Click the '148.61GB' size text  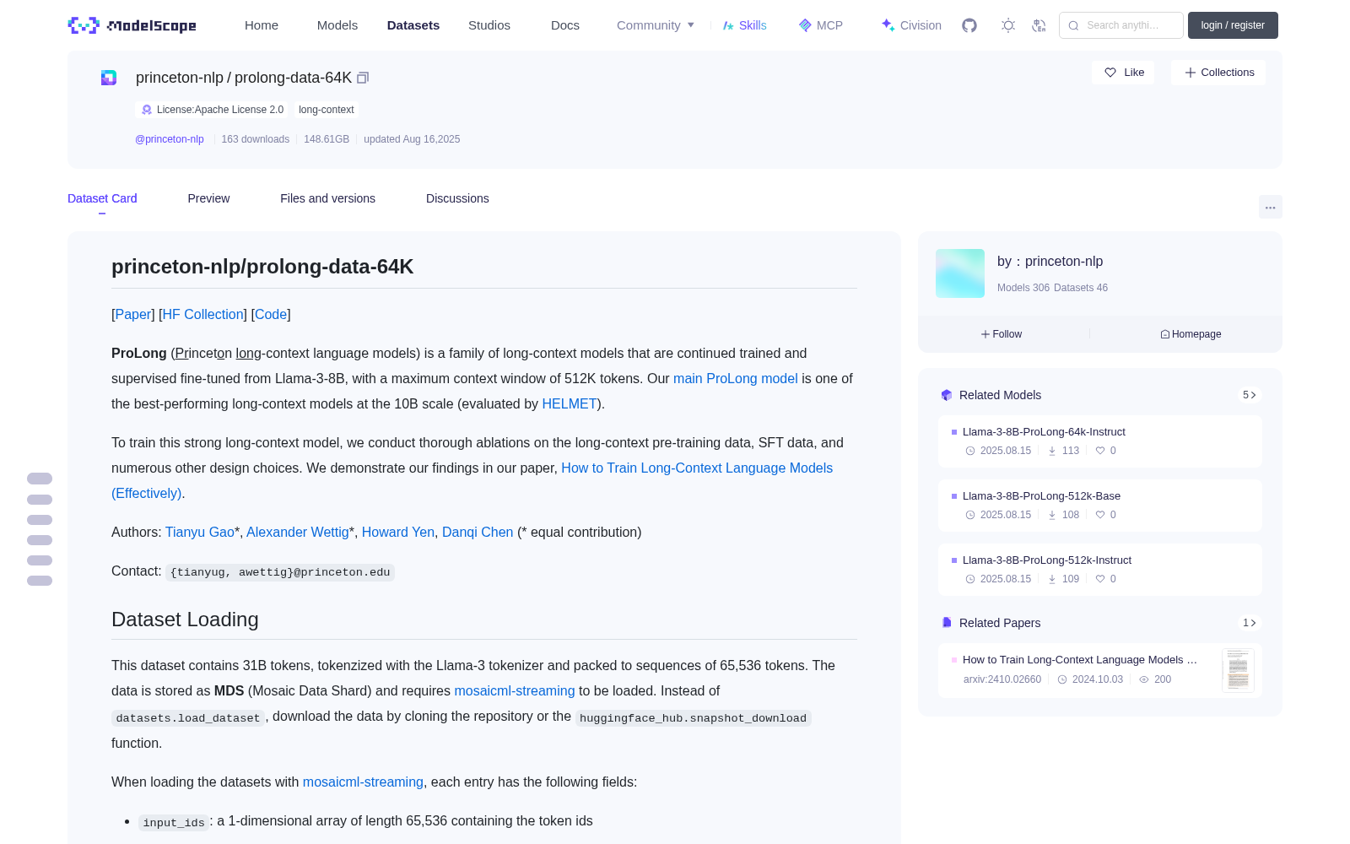[x=327, y=139]
